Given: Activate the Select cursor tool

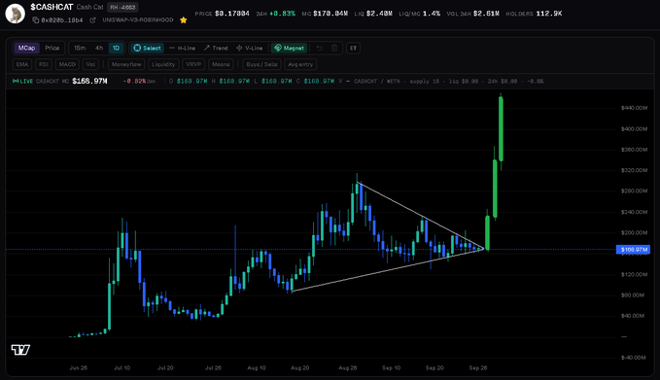Looking at the screenshot, I should (x=147, y=48).
